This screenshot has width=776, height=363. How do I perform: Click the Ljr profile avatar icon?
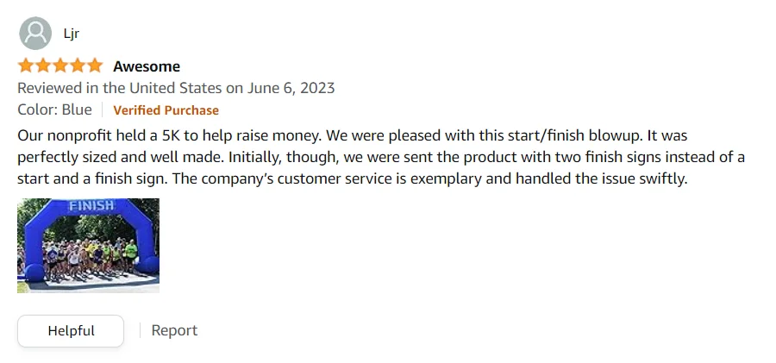(x=34, y=34)
